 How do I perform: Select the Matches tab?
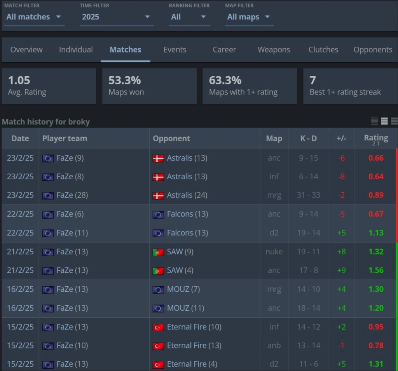tap(126, 49)
